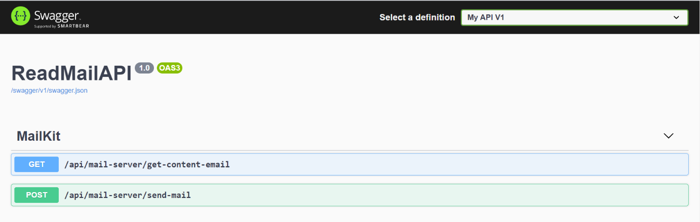Click the 1.0 version badge

pos(144,68)
